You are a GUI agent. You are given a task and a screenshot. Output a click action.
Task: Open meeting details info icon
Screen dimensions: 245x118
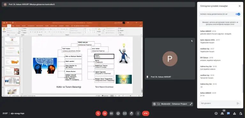click(216, 114)
